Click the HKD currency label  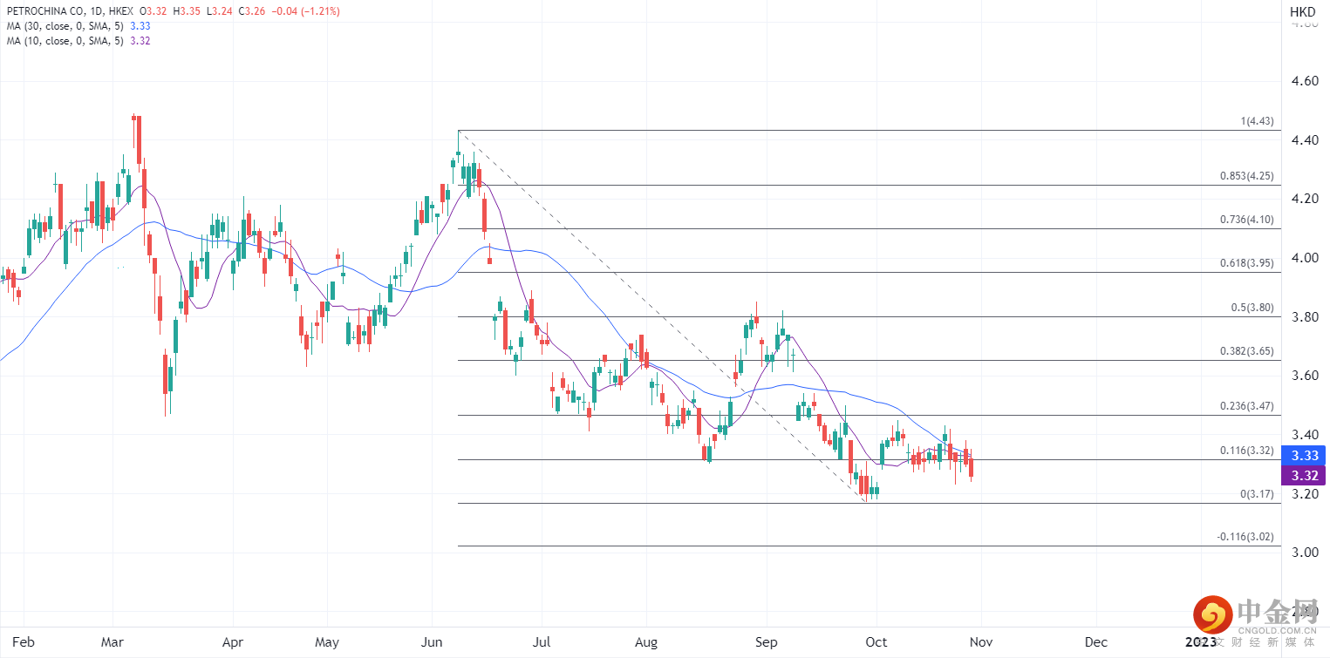pyautogui.click(x=1302, y=11)
